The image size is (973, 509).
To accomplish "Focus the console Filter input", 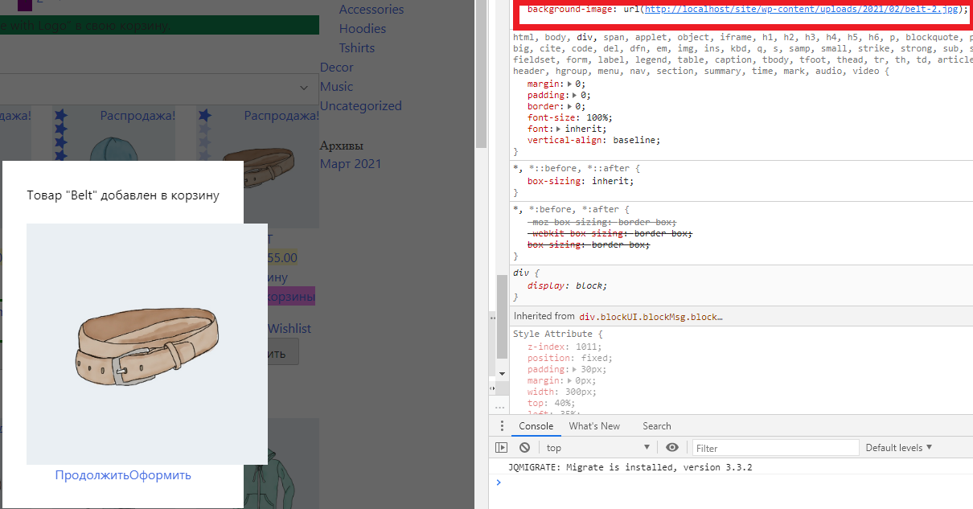I will pos(776,448).
